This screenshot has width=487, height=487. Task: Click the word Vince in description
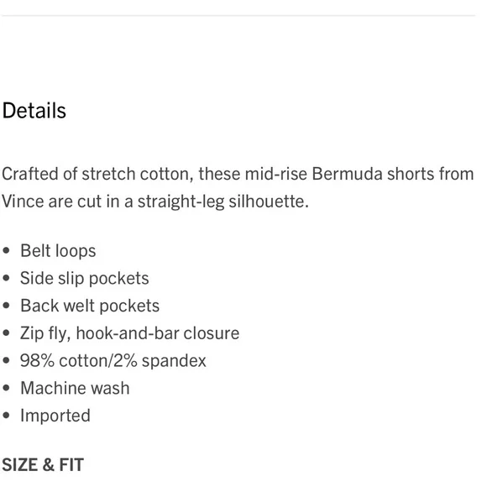pos(23,202)
